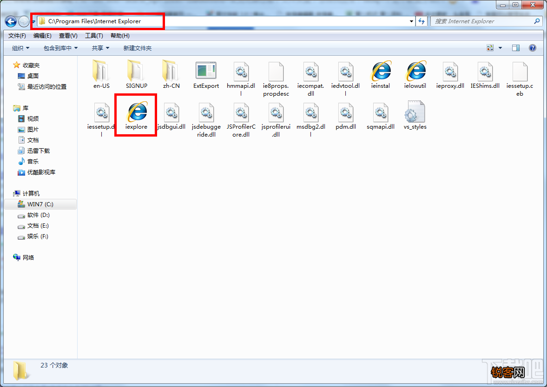Image resolution: width=547 pixels, height=387 pixels.
Task: Open the 包含到库中 dropdown
Action: click(x=60, y=48)
